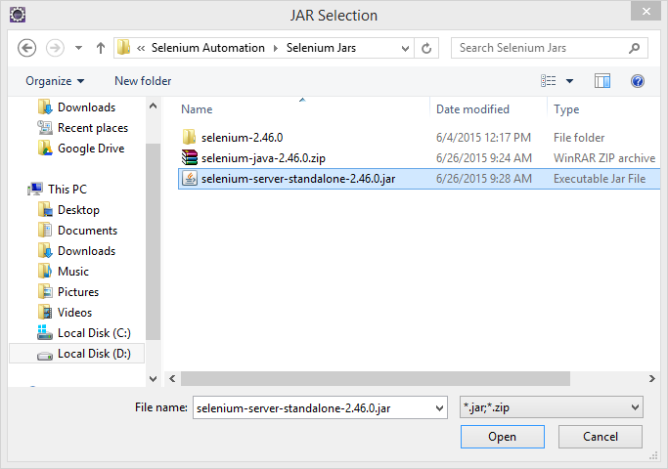
Task: Select selenium-java-2.46.0.zip file
Action: [263, 158]
